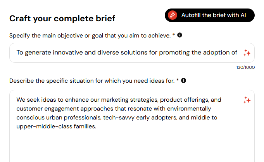Open the info icon beside the main objective label
The height and width of the screenshot is (162, 264).
point(179,35)
